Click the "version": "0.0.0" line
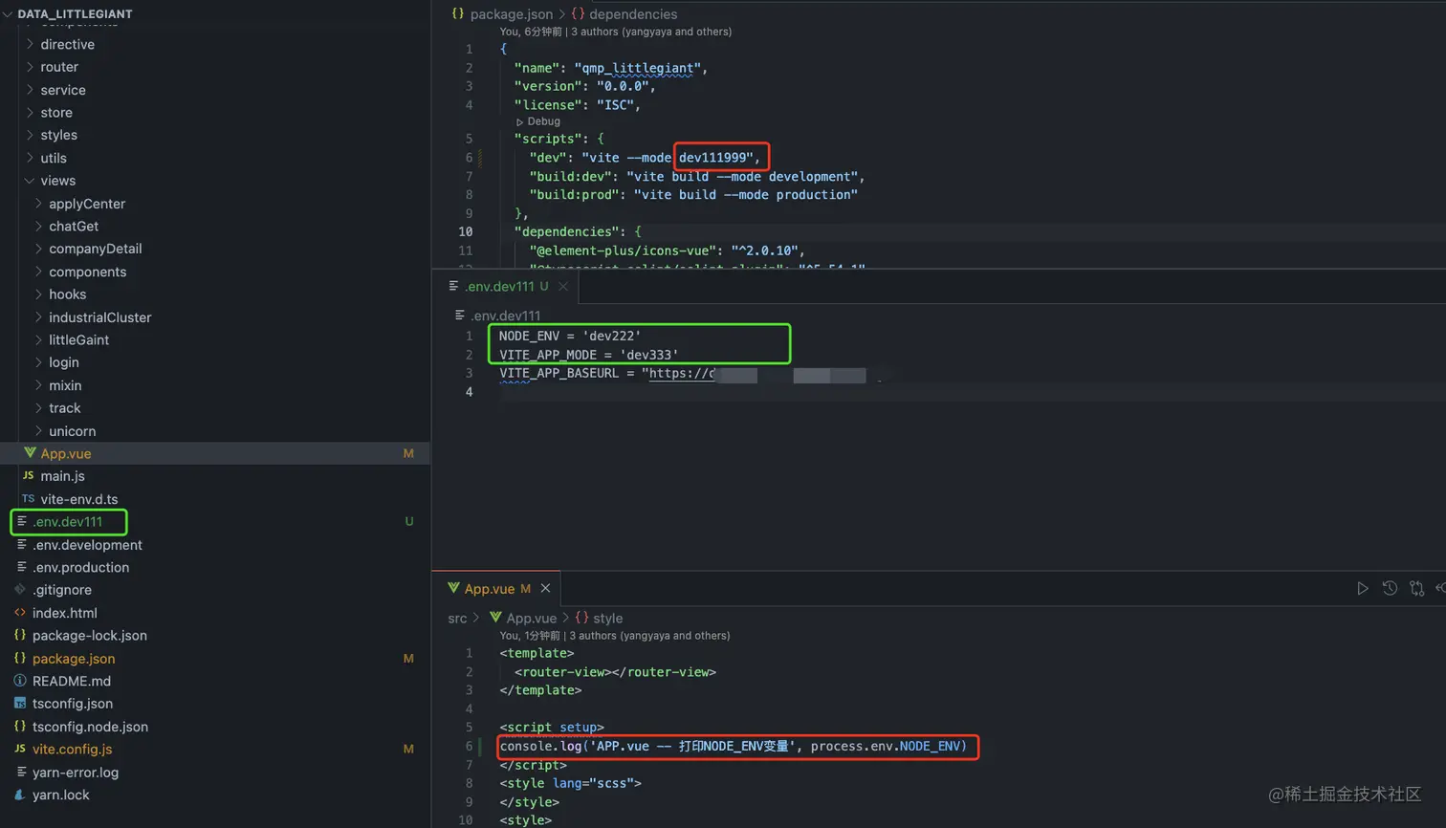The width and height of the screenshot is (1446, 828). 585,86
